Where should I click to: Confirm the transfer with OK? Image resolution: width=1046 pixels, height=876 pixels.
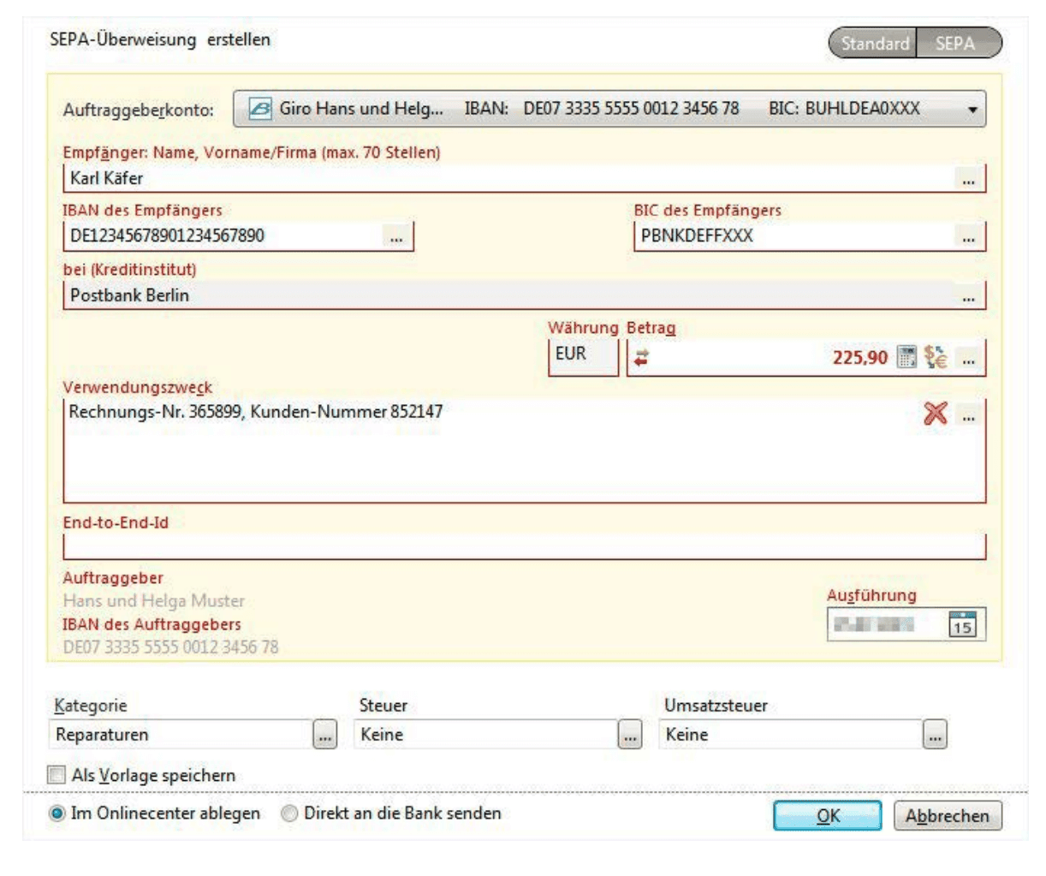click(827, 816)
